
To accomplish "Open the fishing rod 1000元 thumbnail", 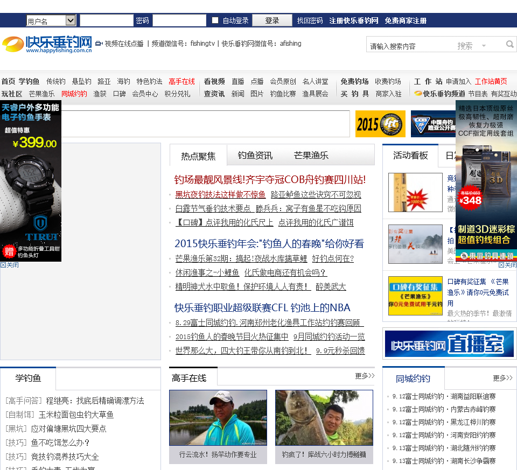I will (x=415, y=192).
